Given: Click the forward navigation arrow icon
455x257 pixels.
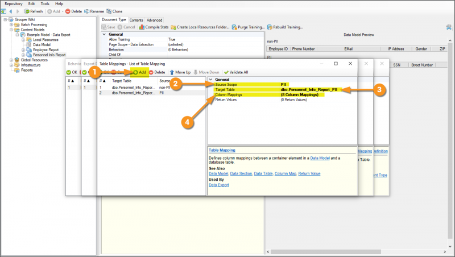Looking at the screenshot, I should click(x=18, y=11).
